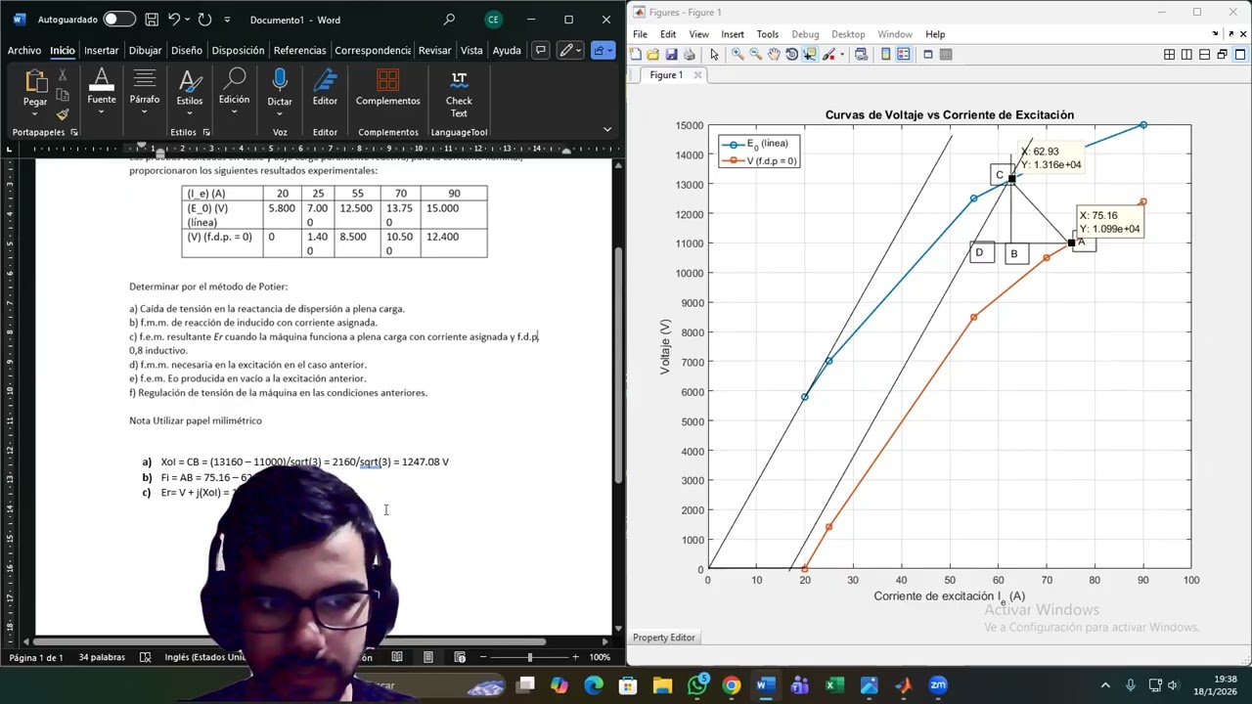Save the figure with the floppy icon
Image resolution: width=1252 pixels, height=704 pixels.
(671, 55)
